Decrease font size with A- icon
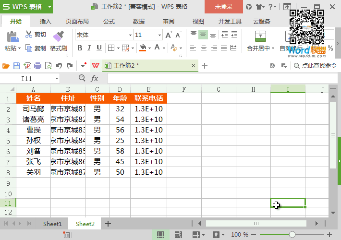 179,35
